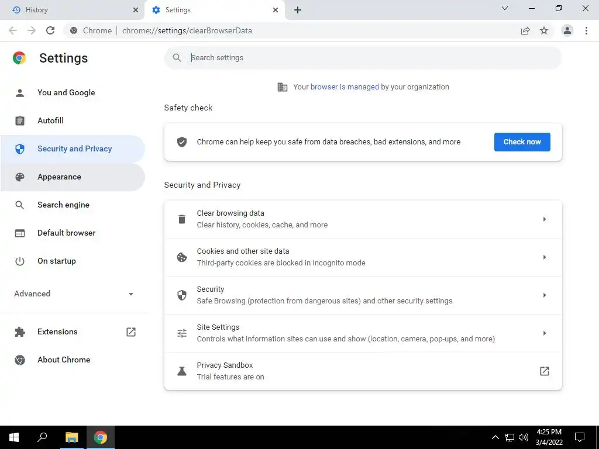
Task: Click the flask icon for Privacy Sandbox
Action: 182,371
